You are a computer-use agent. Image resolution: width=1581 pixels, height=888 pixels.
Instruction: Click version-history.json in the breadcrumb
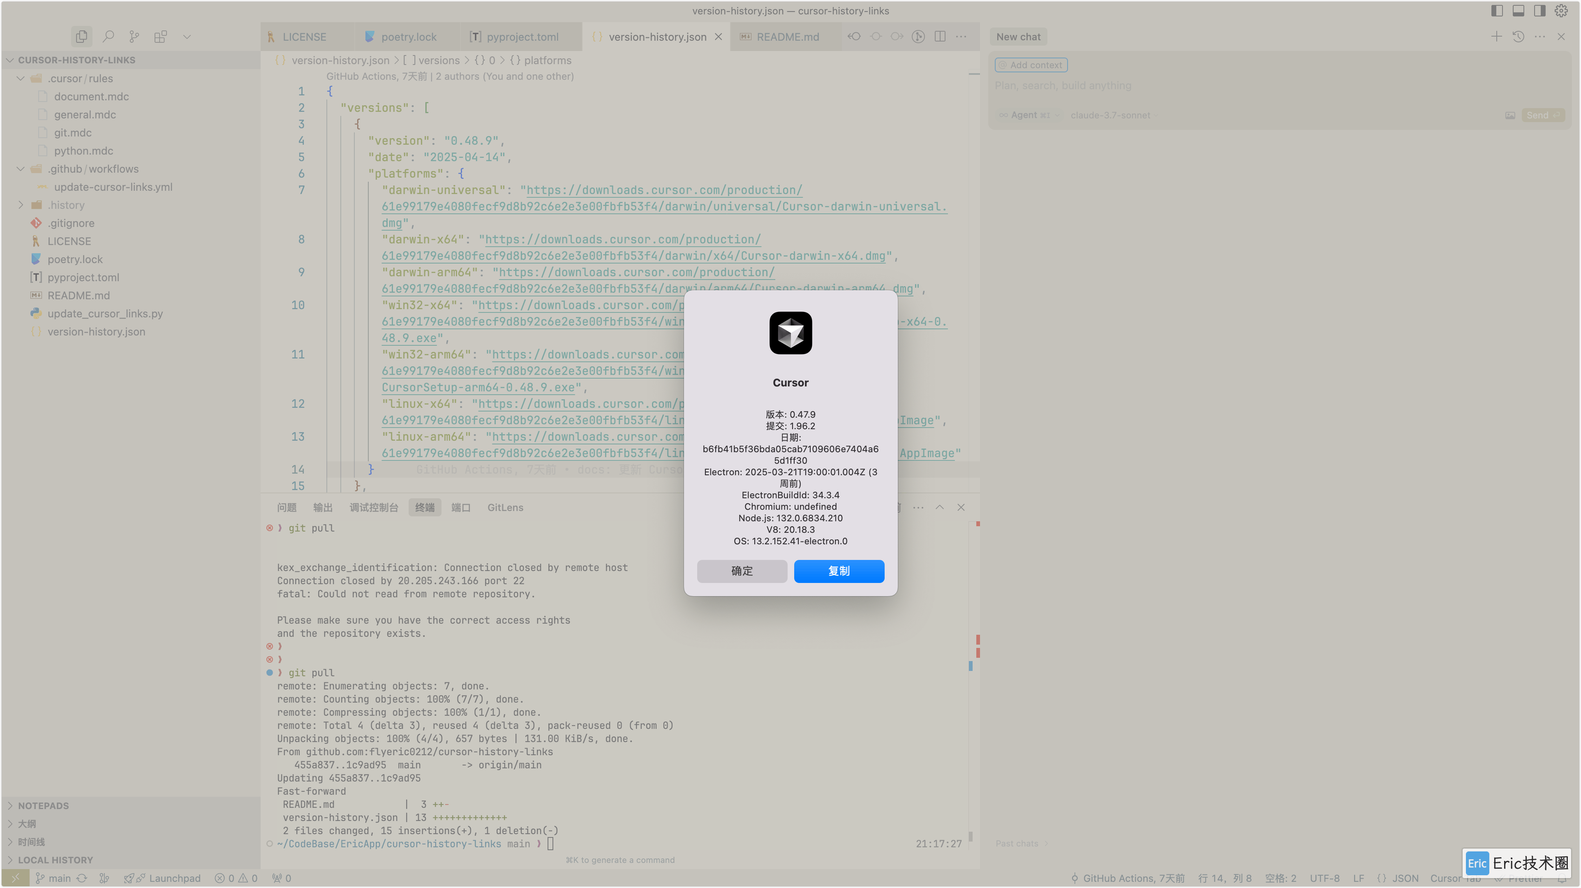point(340,60)
